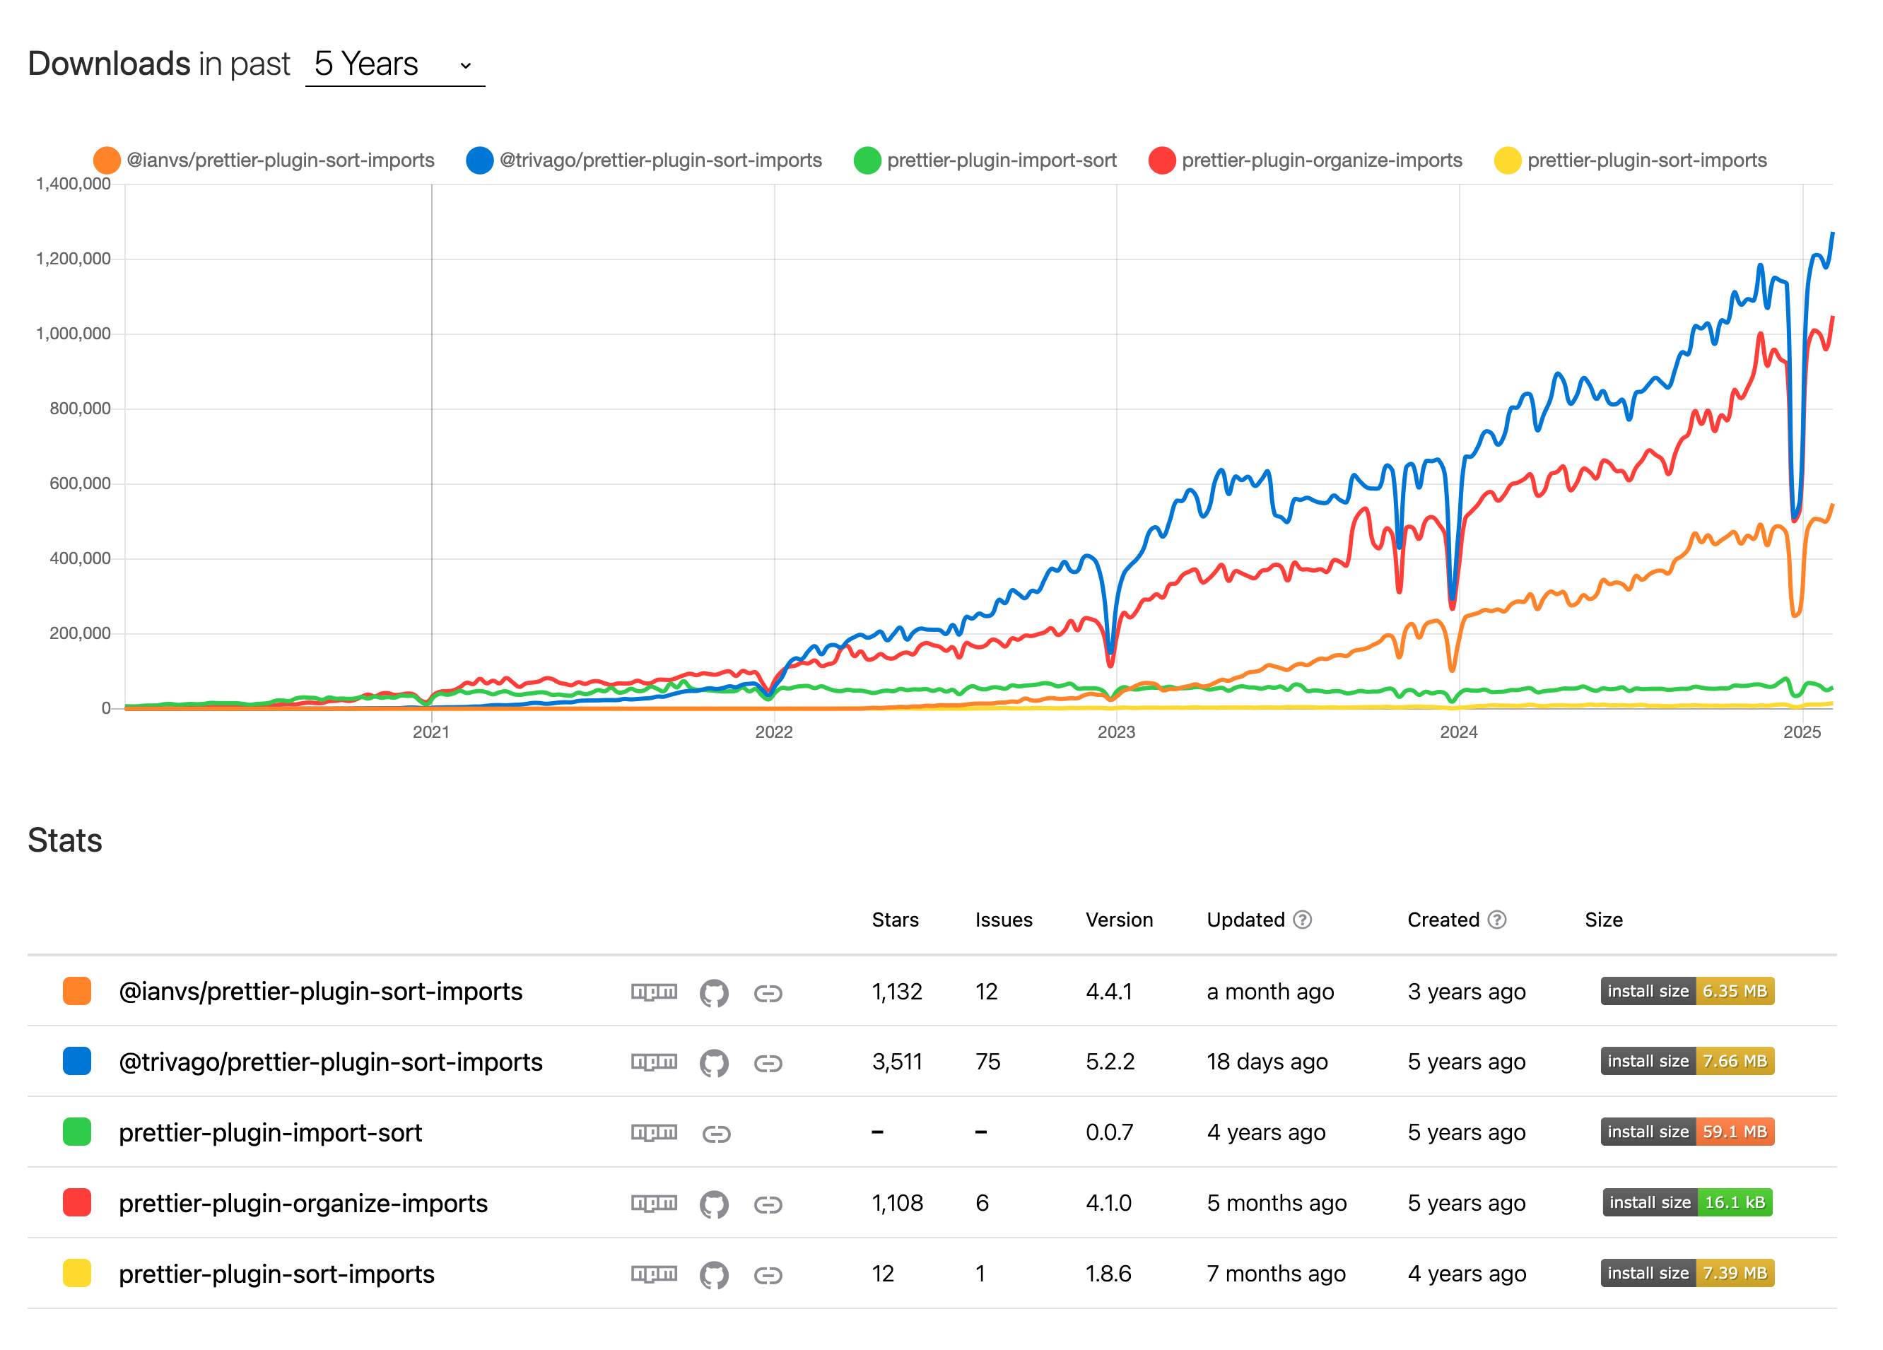Click the Version column header

pyautogui.click(x=1119, y=920)
